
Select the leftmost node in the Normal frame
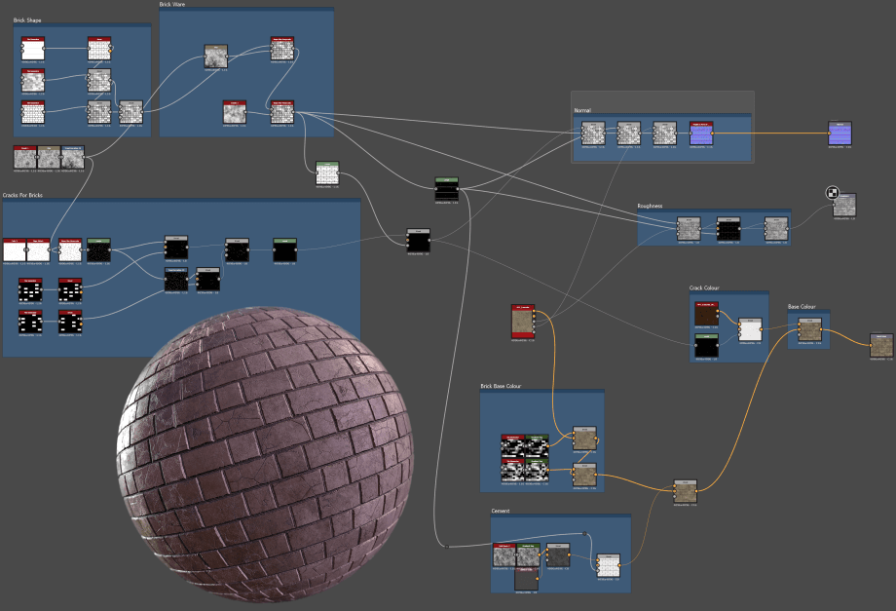593,134
